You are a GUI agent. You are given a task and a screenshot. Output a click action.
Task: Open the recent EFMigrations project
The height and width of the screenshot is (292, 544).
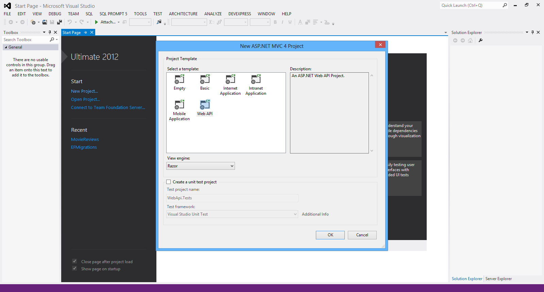click(84, 147)
